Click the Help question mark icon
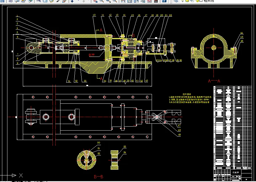The image size is (256, 182). pyautogui.click(x=164, y=1)
